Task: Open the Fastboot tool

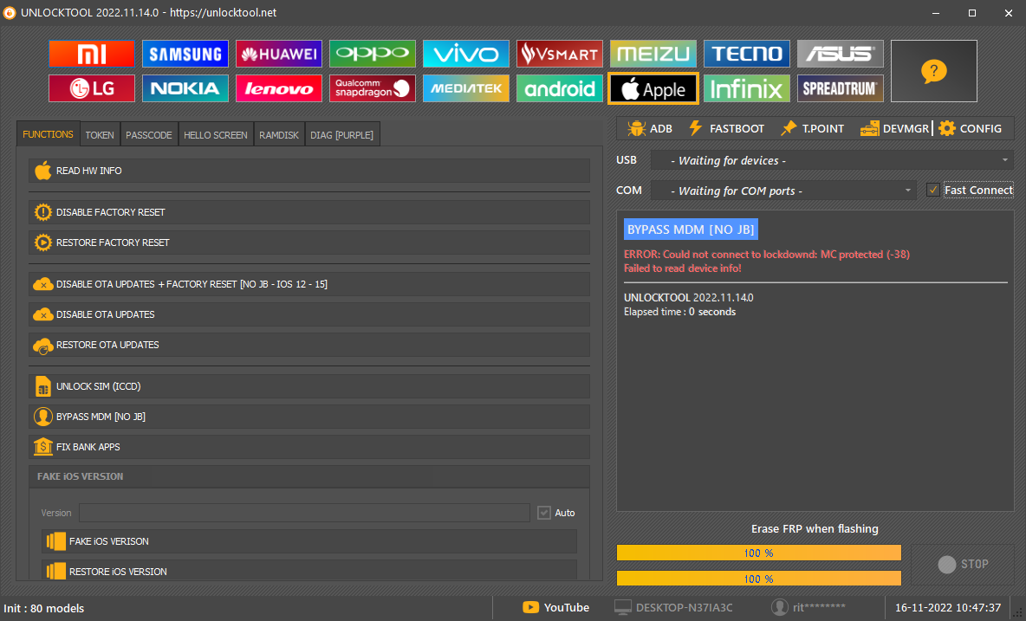Action: coord(726,129)
